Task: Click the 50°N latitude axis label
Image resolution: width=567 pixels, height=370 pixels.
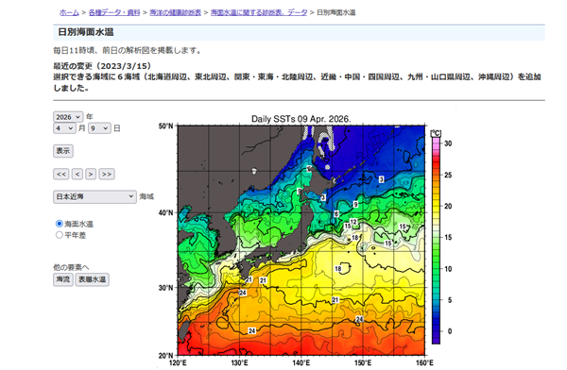Action: (x=166, y=126)
